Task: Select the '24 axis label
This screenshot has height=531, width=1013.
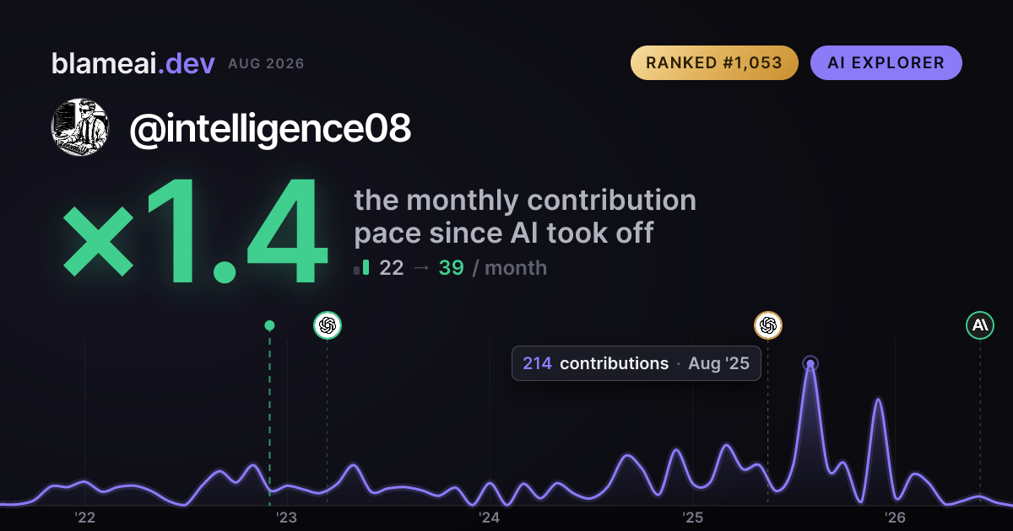Action: click(x=490, y=518)
